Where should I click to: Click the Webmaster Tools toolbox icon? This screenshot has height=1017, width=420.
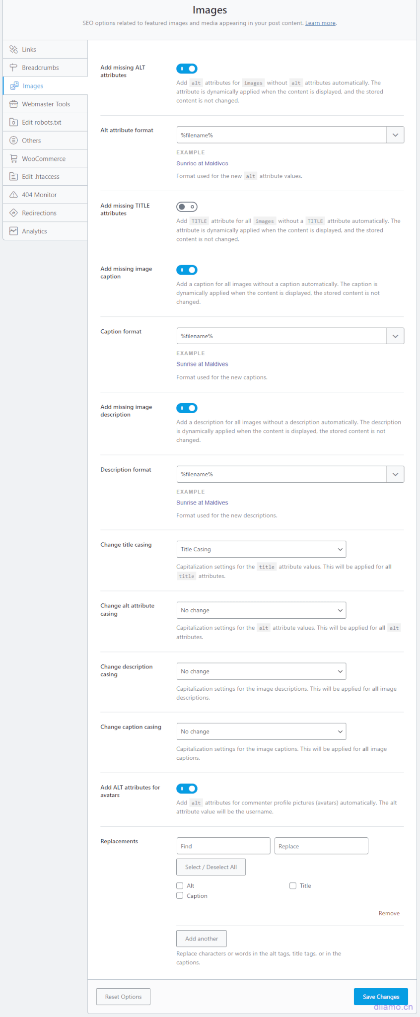point(13,104)
